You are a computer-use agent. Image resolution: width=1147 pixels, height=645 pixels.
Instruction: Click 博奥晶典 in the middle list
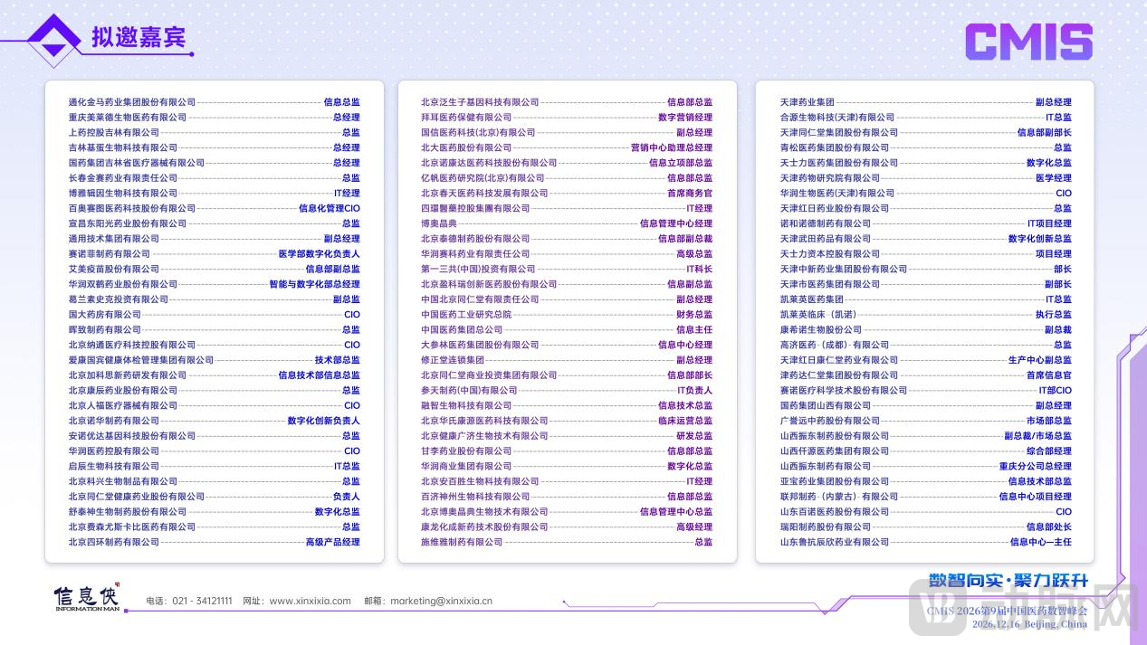(439, 223)
